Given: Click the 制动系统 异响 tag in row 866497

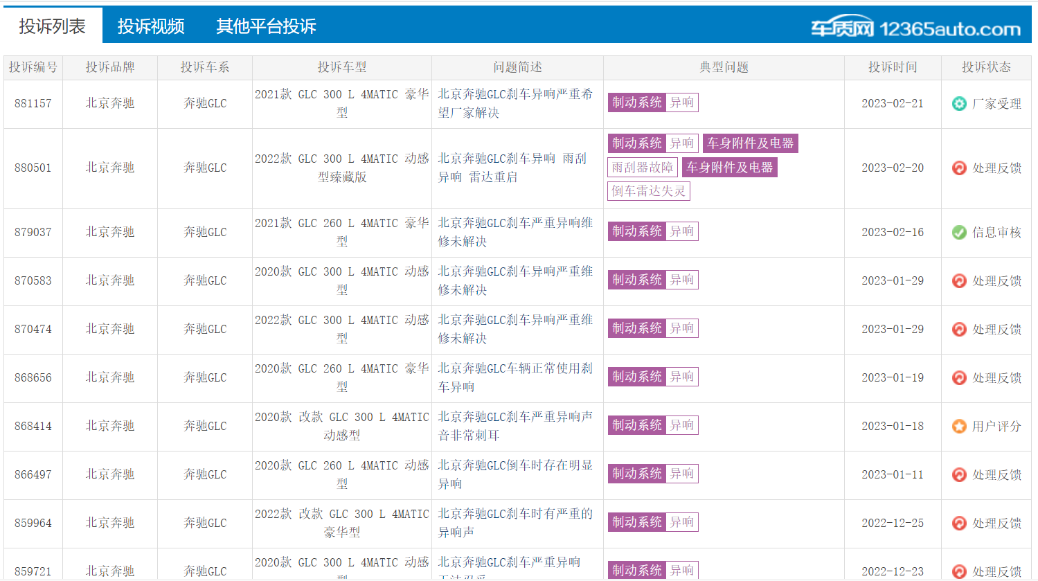Looking at the screenshot, I should 653,474.
